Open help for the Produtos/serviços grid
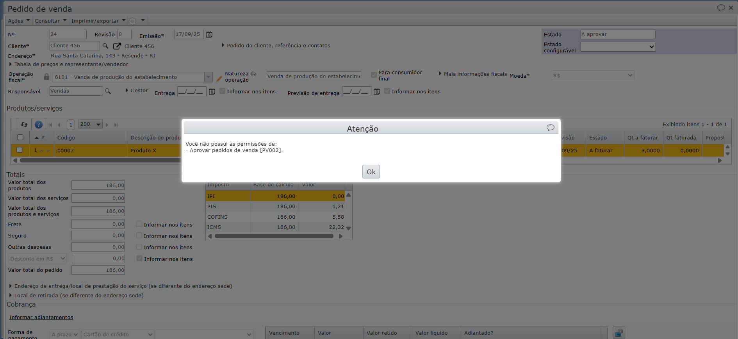 point(39,125)
